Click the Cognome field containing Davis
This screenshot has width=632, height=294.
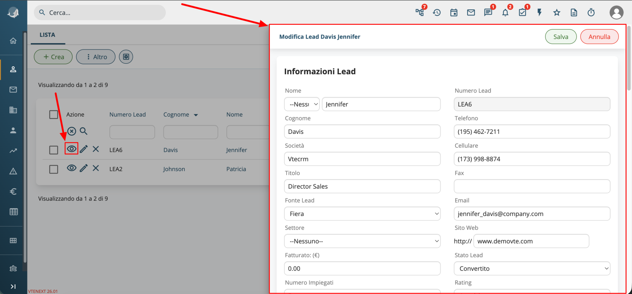click(362, 132)
